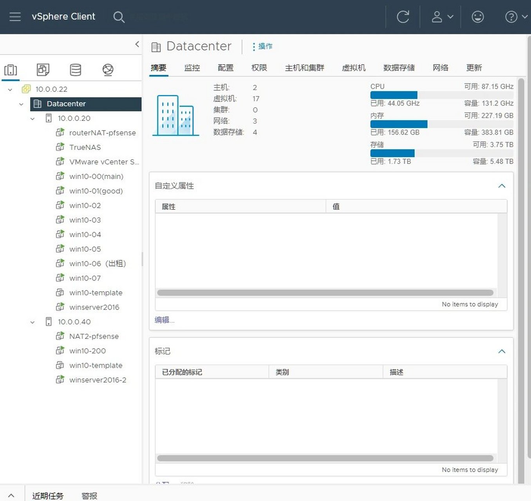Select the Hosts and Clusters view icon
The height and width of the screenshot is (501, 531).
tap(11, 70)
